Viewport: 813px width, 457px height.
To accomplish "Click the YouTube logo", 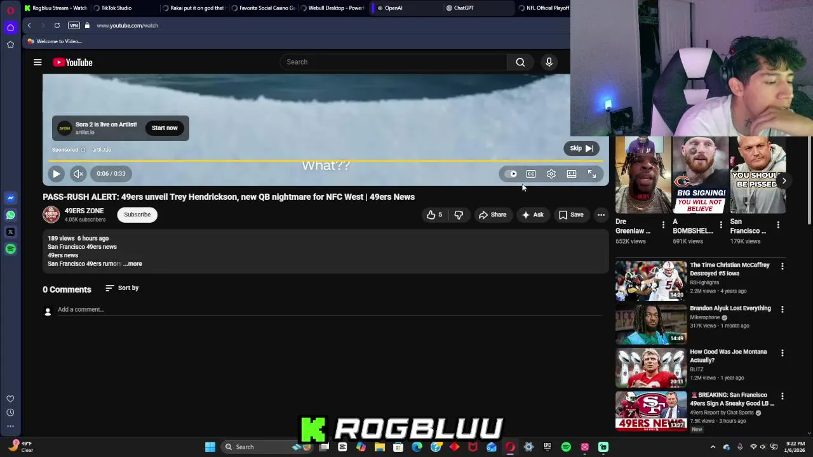I will tap(72, 62).
